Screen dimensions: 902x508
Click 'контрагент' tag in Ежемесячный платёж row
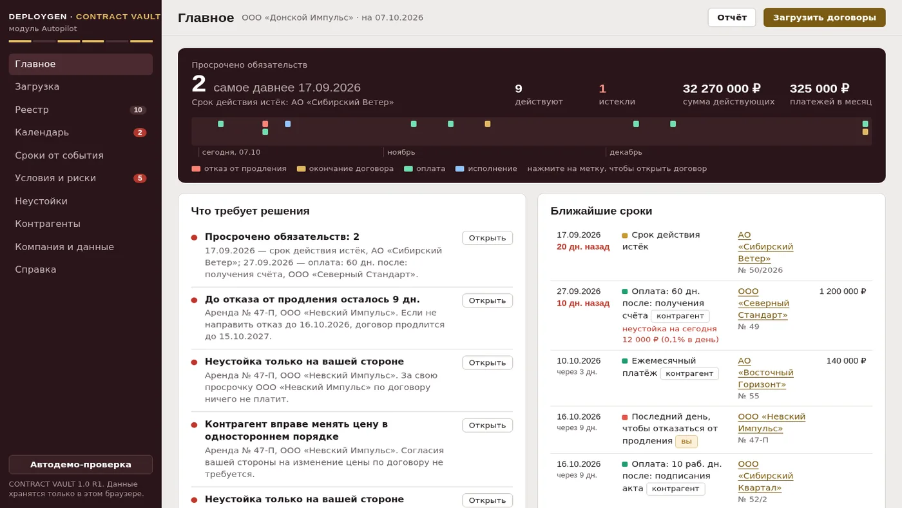tap(689, 374)
